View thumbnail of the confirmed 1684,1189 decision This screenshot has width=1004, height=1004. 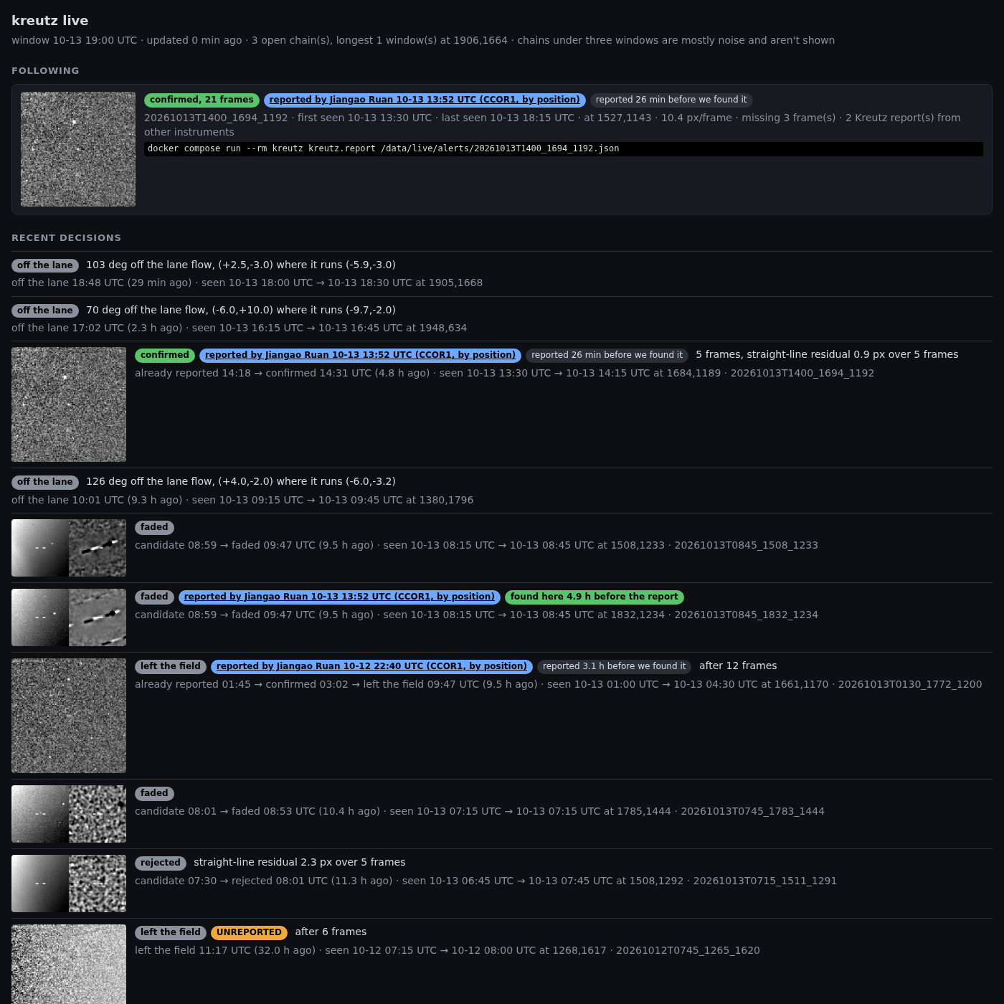click(69, 404)
